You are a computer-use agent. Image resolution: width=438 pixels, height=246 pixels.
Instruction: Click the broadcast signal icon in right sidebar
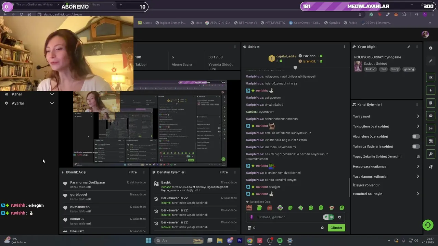(430, 128)
